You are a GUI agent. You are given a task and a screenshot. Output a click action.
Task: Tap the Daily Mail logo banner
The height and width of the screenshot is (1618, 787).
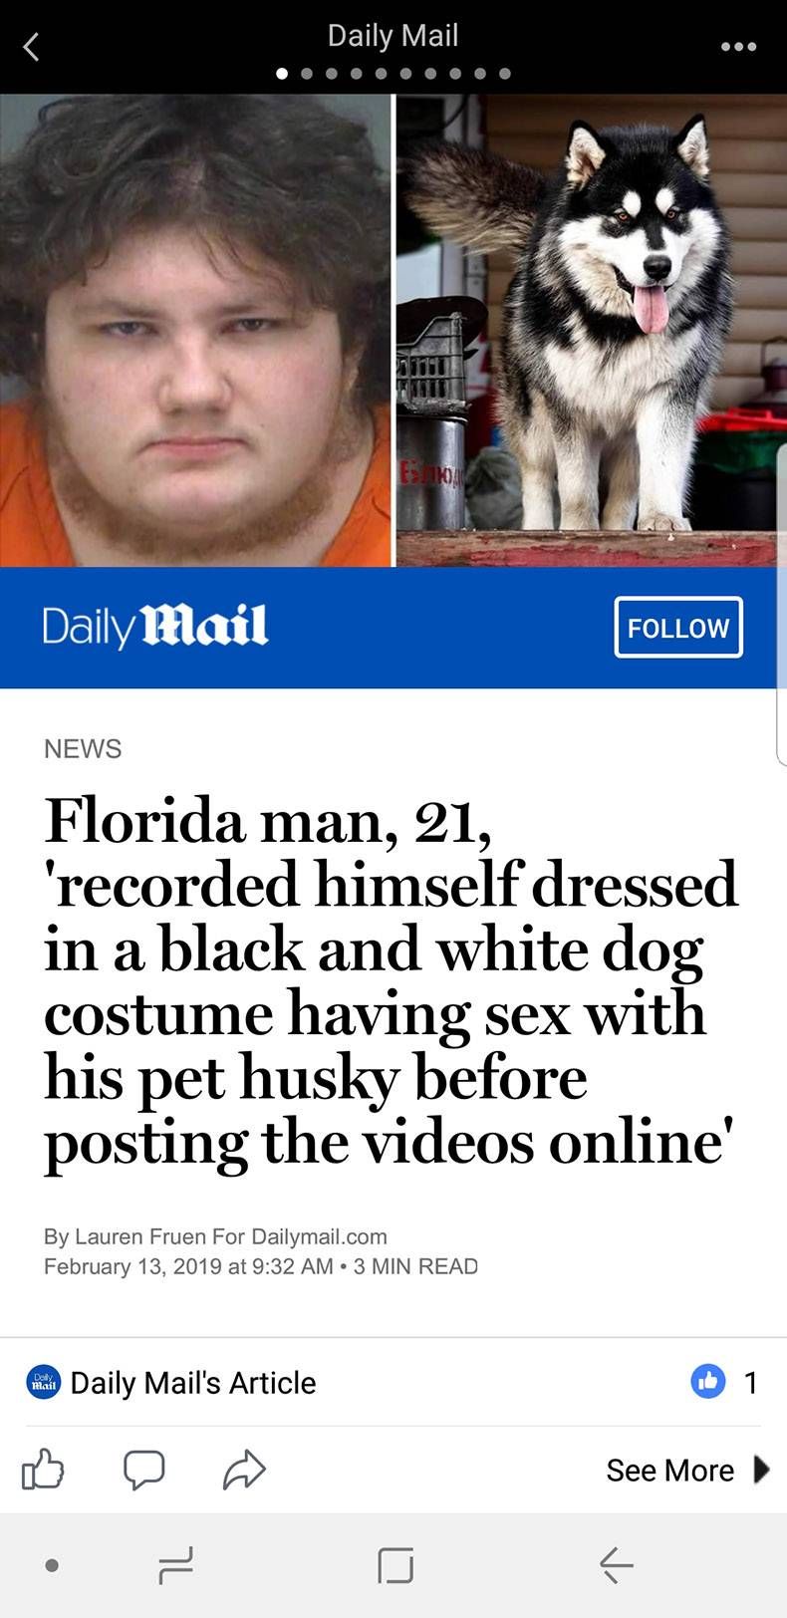pos(155,626)
